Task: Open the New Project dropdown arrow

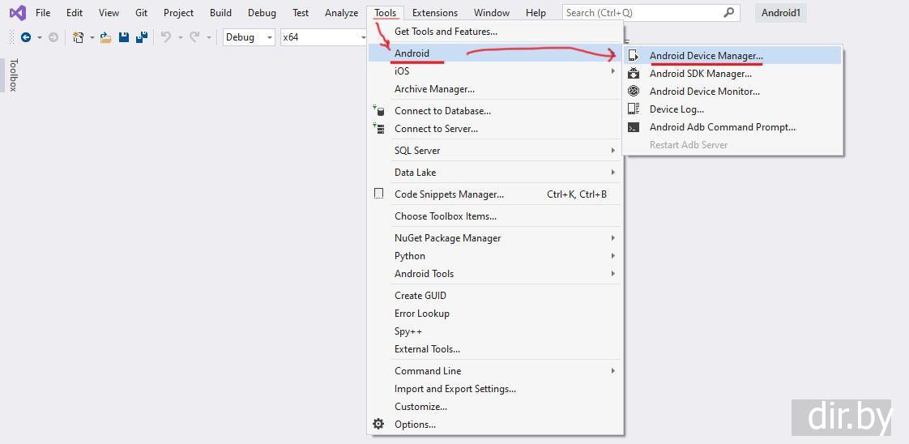Action: click(x=92, y=37)
